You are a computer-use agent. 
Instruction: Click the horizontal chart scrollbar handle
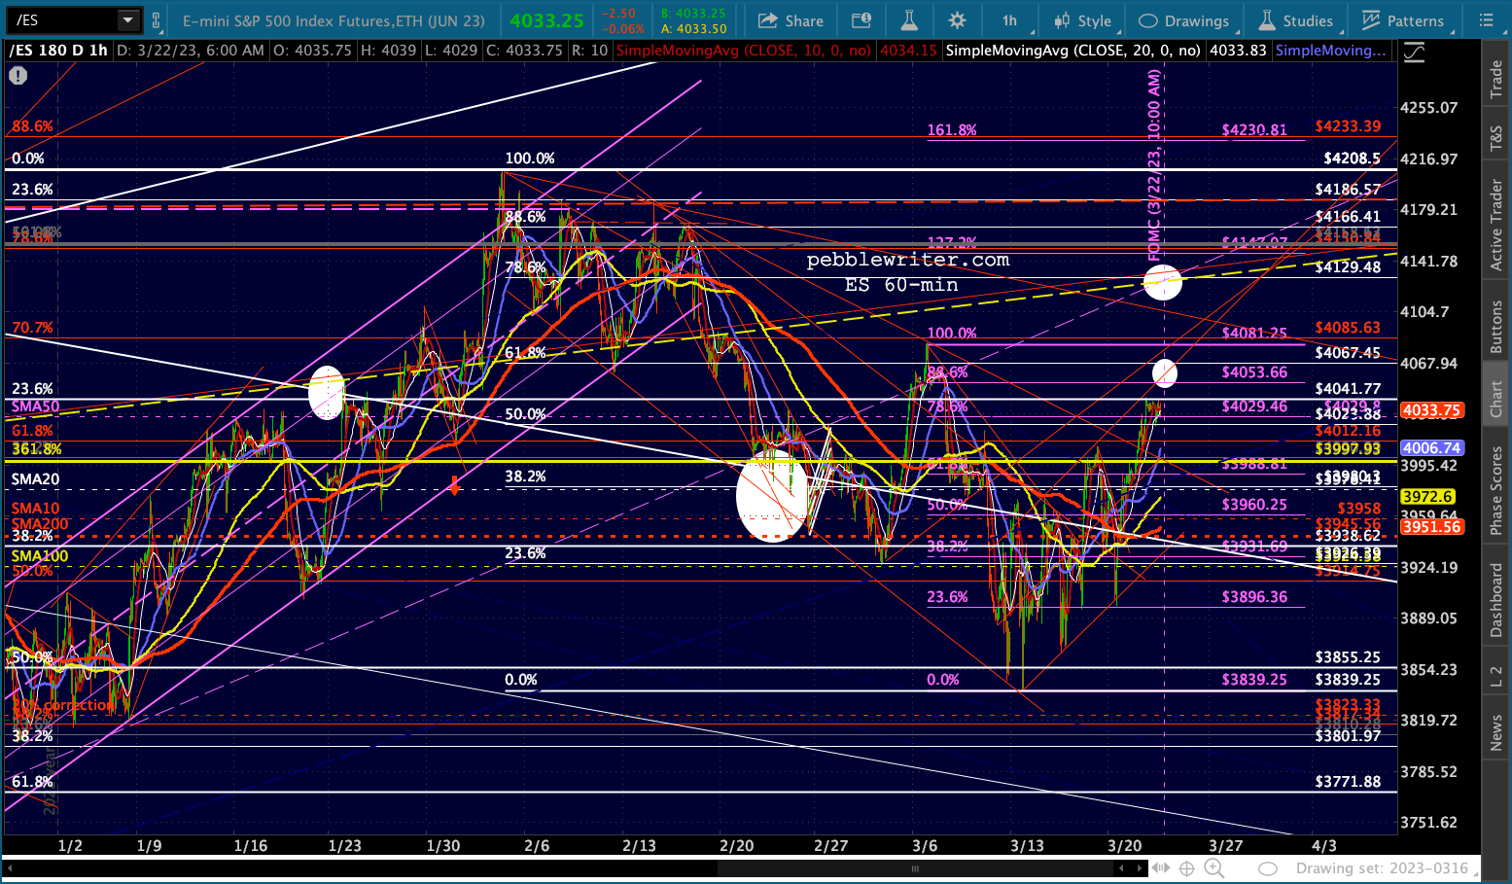[915, 868]
